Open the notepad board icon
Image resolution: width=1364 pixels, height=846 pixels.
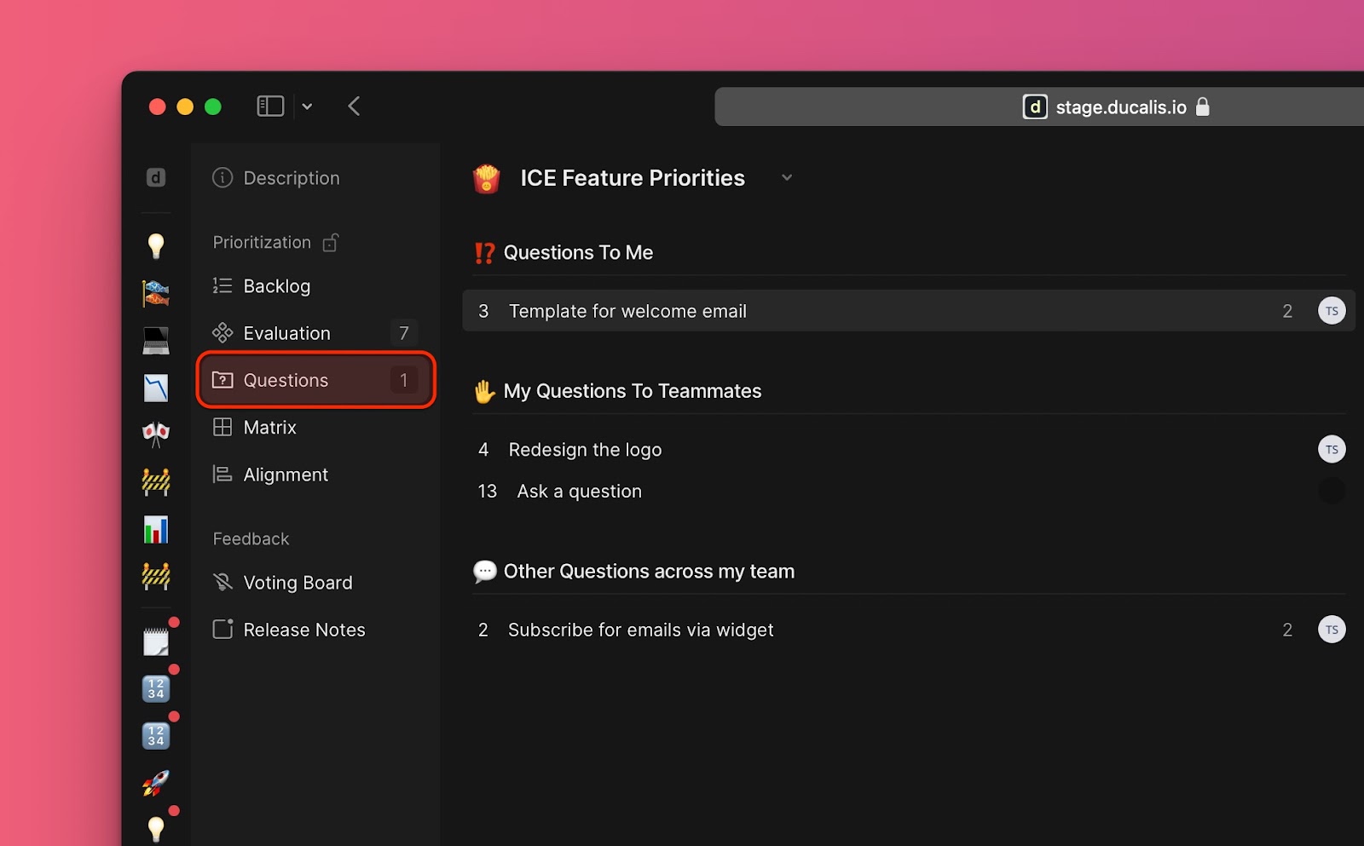(156, 642)
